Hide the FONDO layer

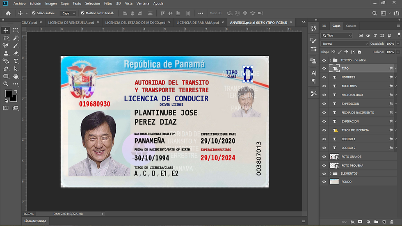tap(324, 182)
